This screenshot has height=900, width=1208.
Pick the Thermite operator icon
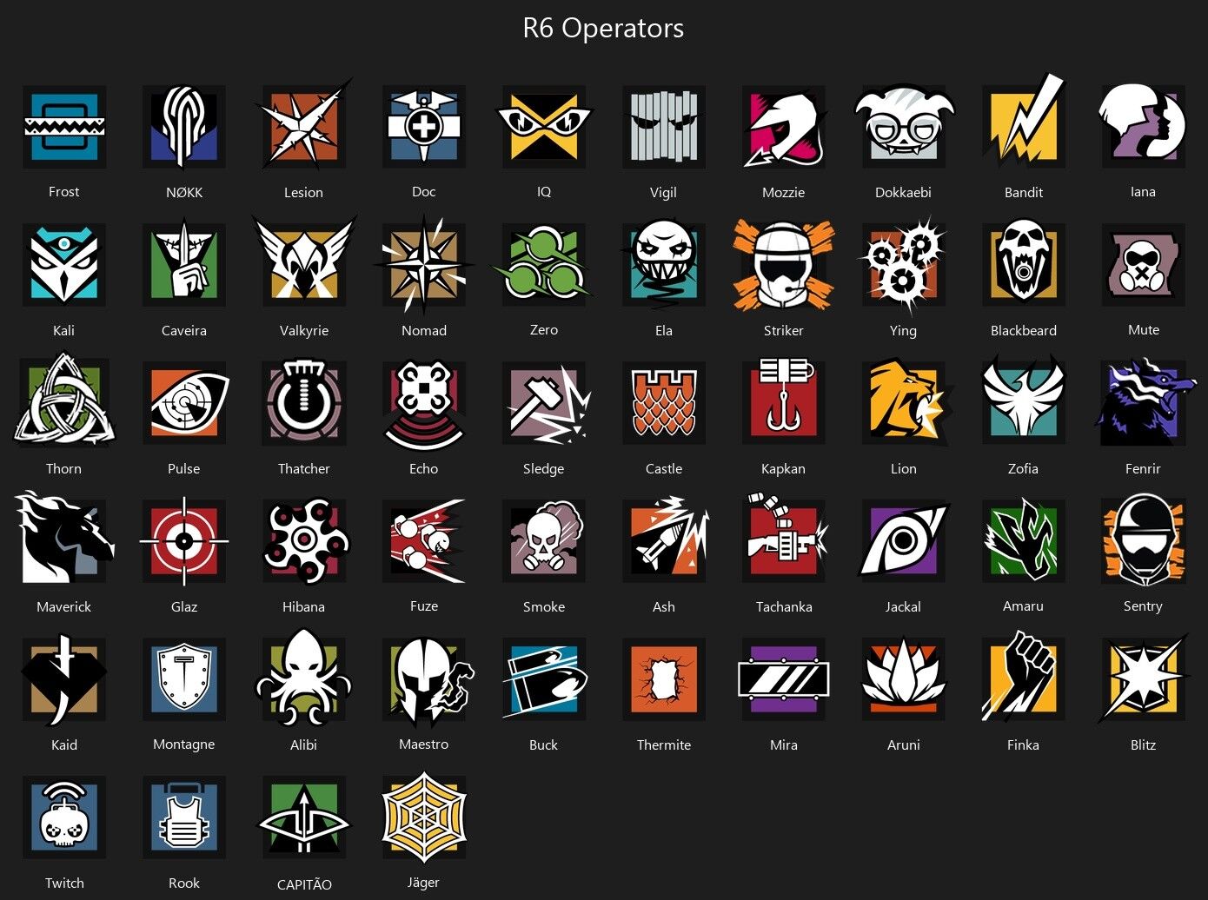pyautogui.click(x=664, y=679)
